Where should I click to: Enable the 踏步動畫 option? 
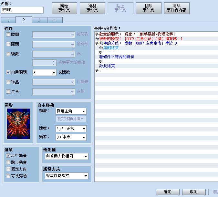(8, 162)
